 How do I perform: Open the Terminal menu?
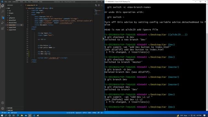(35, 2)
